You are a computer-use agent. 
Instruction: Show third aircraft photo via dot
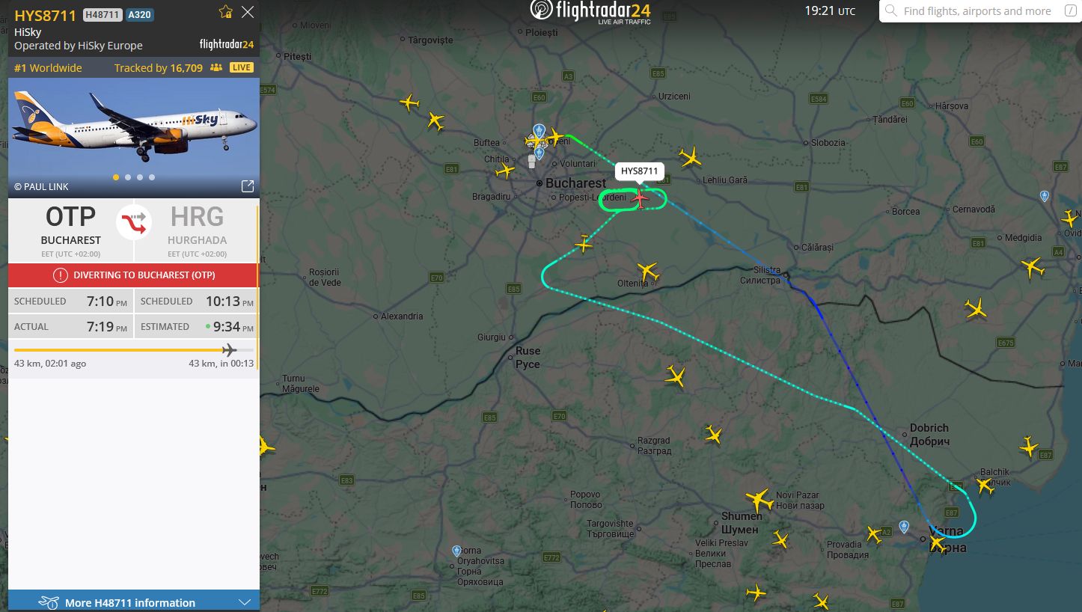(139, 177)
